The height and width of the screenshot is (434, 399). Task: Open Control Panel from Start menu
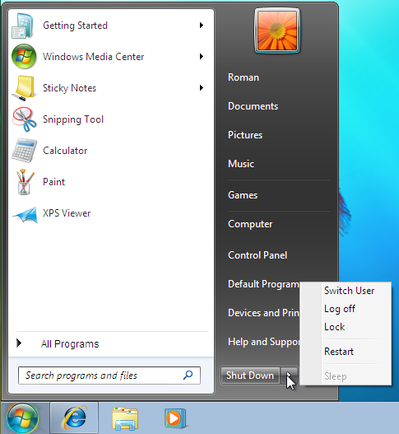click(x=257, y=255)
